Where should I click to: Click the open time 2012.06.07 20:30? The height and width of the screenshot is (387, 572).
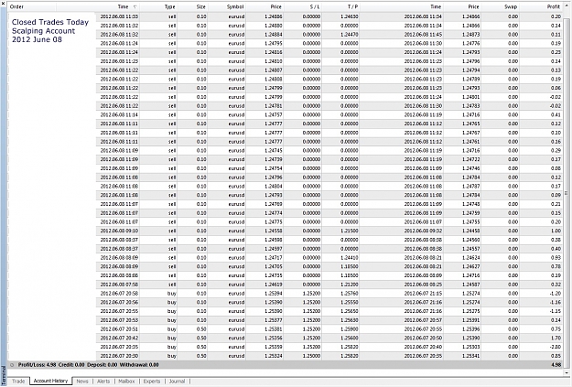[119, 356]
